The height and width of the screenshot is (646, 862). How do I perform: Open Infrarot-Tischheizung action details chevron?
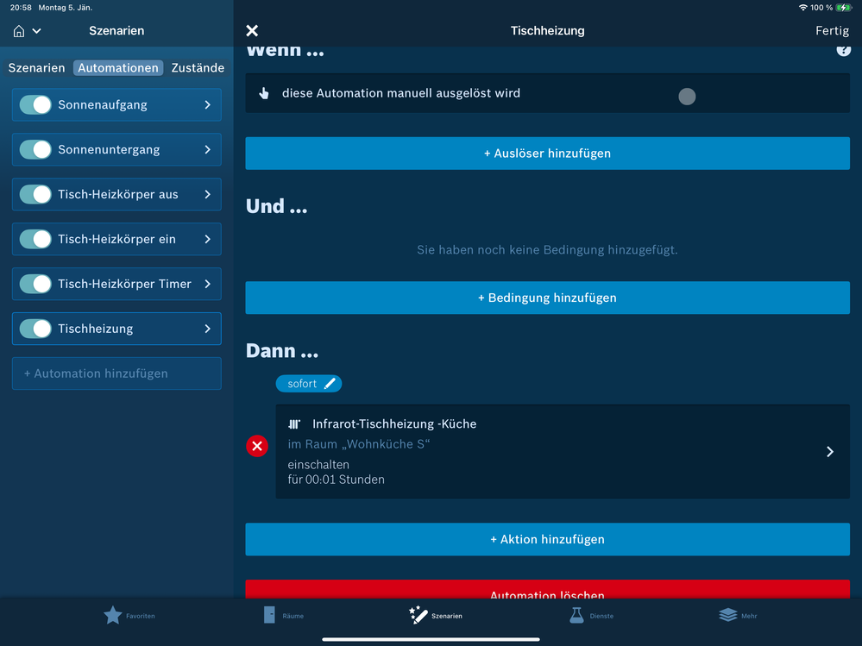point(830,452)
